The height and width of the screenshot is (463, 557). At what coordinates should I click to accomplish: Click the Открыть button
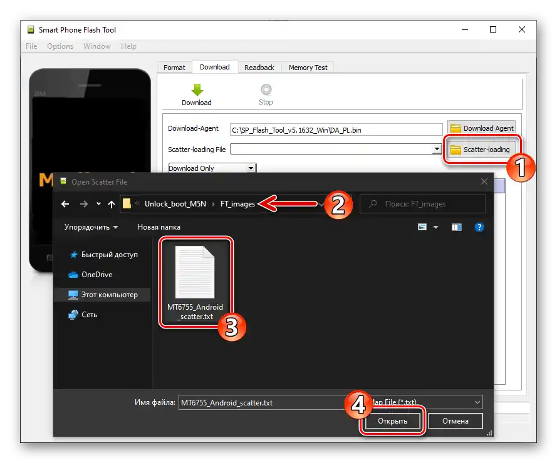click(392, 421)
